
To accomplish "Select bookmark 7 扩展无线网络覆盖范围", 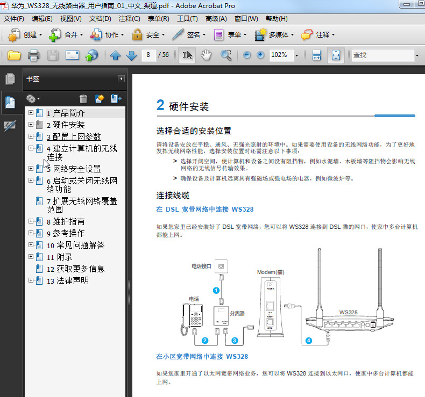I will [82, 205].
